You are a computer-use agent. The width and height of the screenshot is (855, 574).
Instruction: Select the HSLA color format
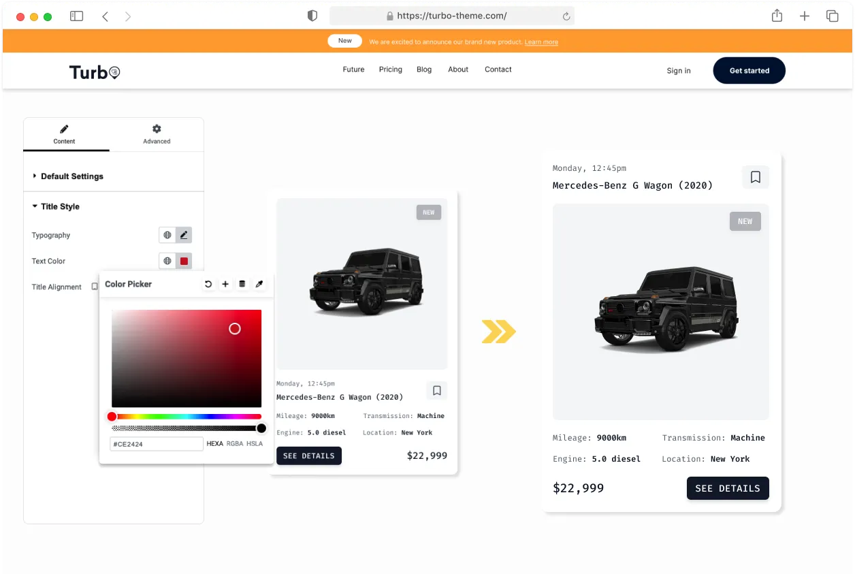click(255, 444)
